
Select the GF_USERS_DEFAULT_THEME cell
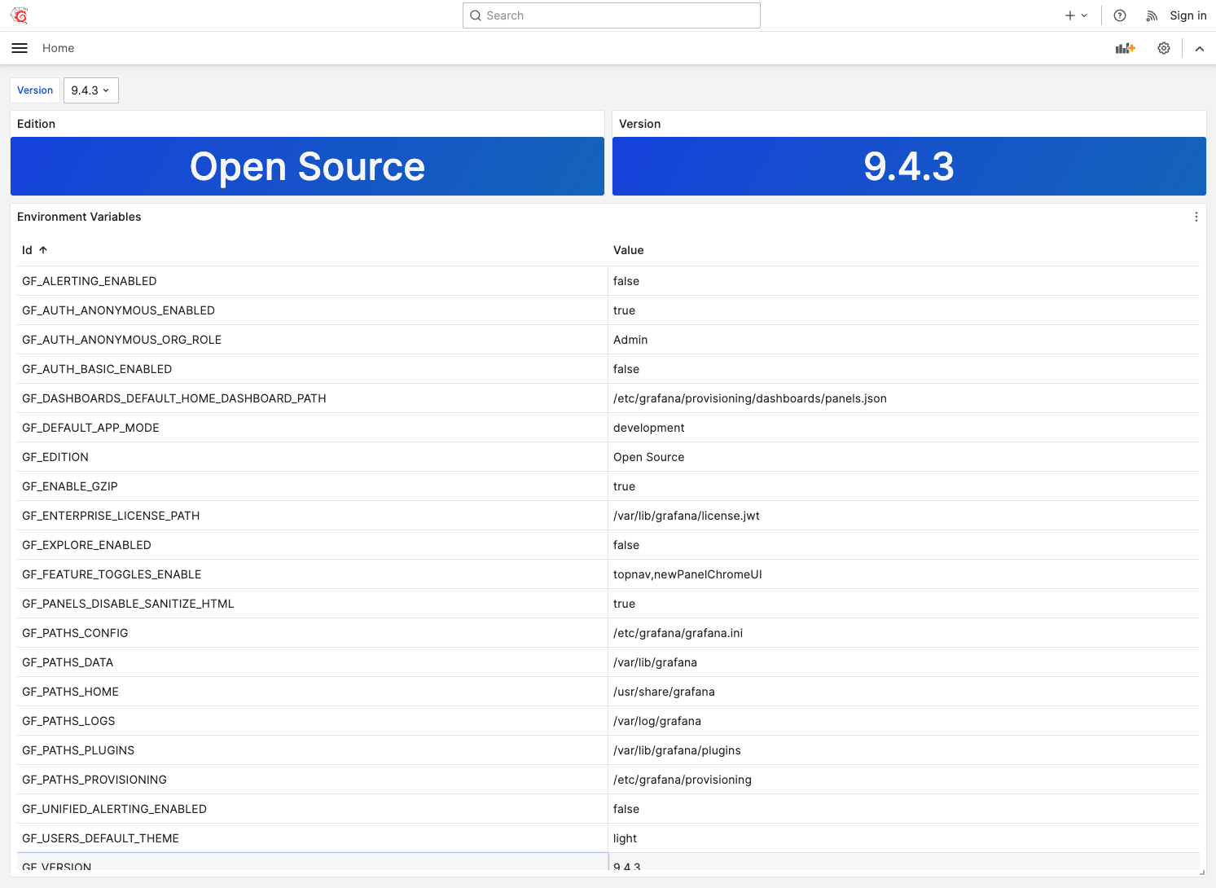click(313, 838)
